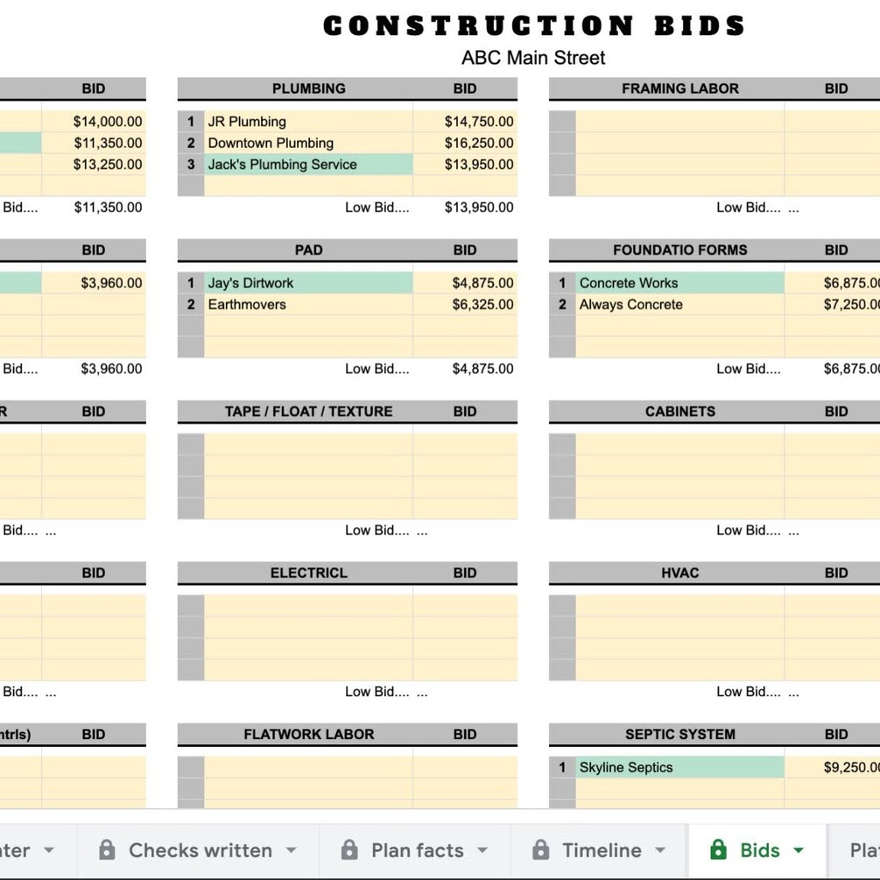Open Checks written tab dropdown arrow
Viewport: 880px width, 880px height.
point(292,850)
